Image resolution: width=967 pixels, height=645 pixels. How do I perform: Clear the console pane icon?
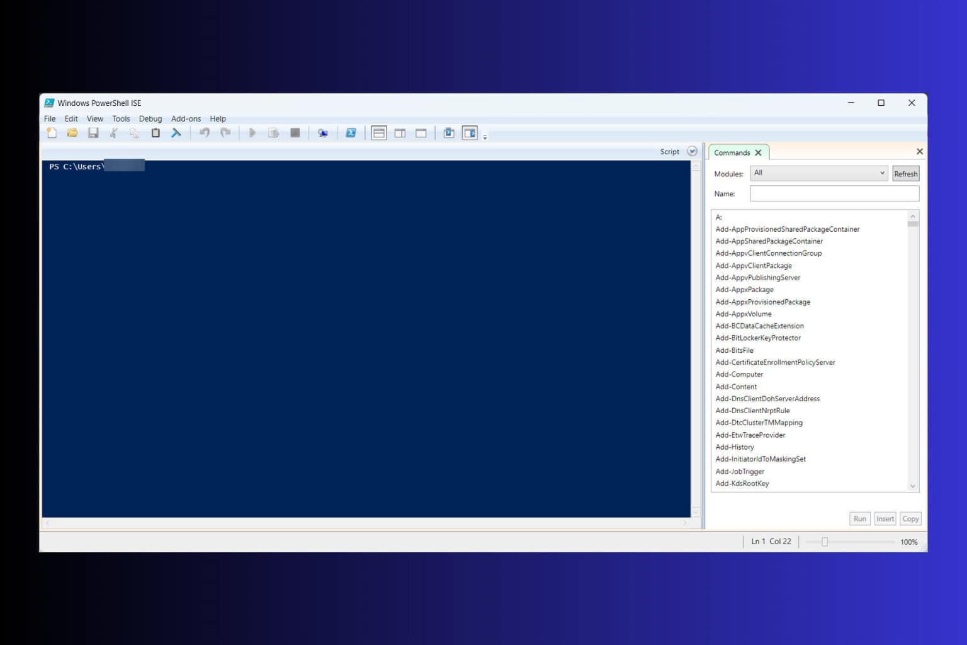176,133
